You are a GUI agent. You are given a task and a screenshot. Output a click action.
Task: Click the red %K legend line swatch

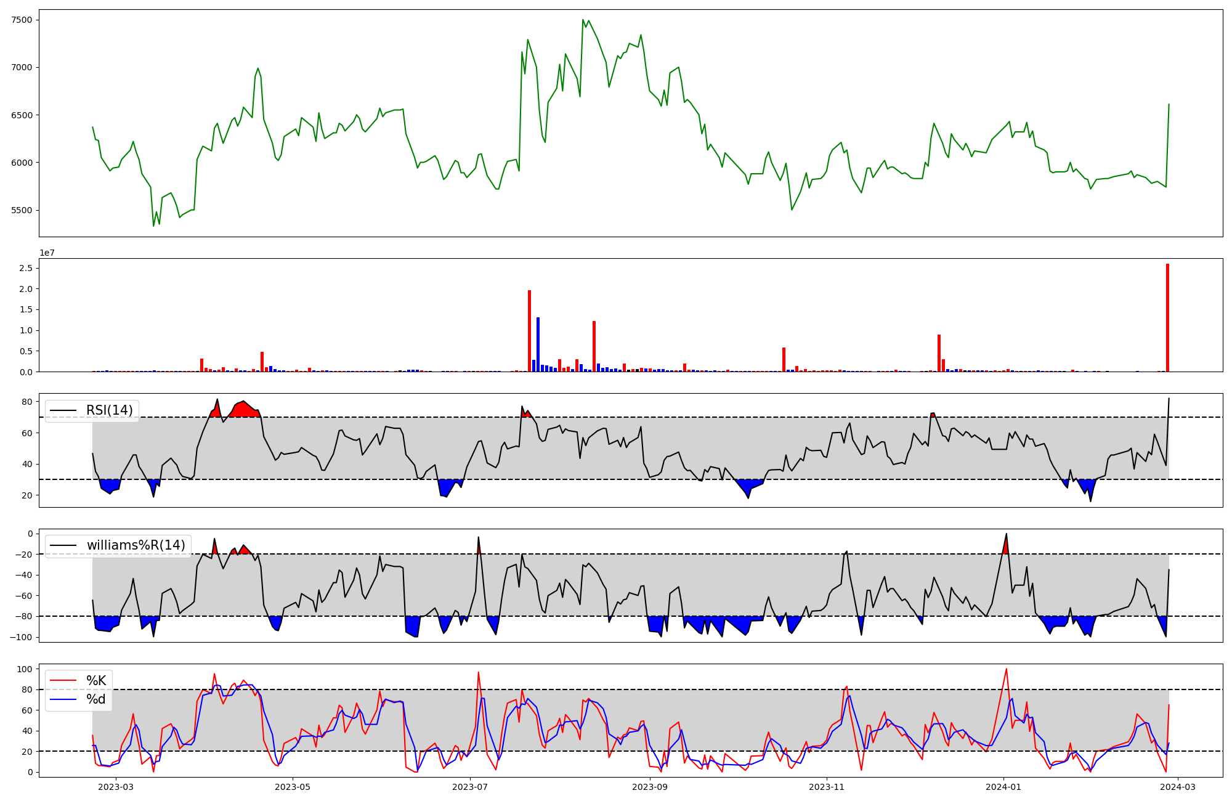click(x=63, y=681)
